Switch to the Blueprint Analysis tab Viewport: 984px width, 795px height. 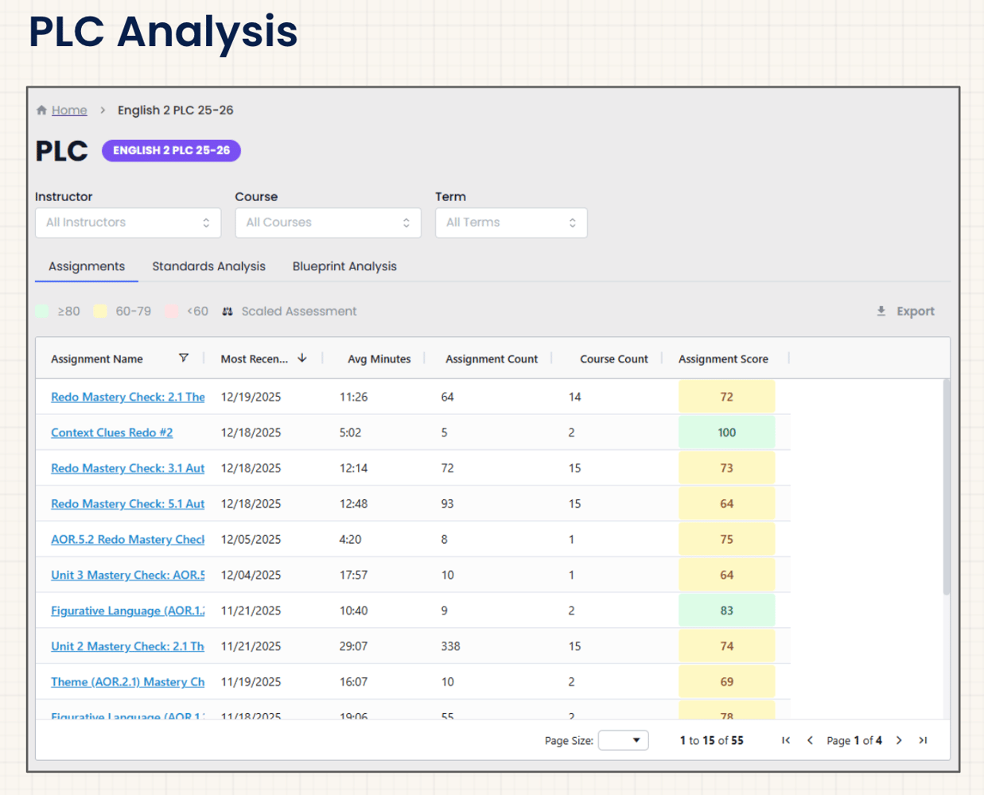pos(344,266)
